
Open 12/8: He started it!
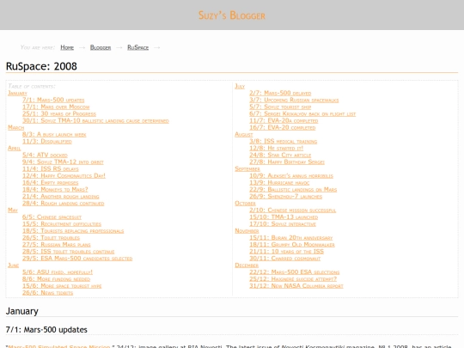tap(277, 148)
